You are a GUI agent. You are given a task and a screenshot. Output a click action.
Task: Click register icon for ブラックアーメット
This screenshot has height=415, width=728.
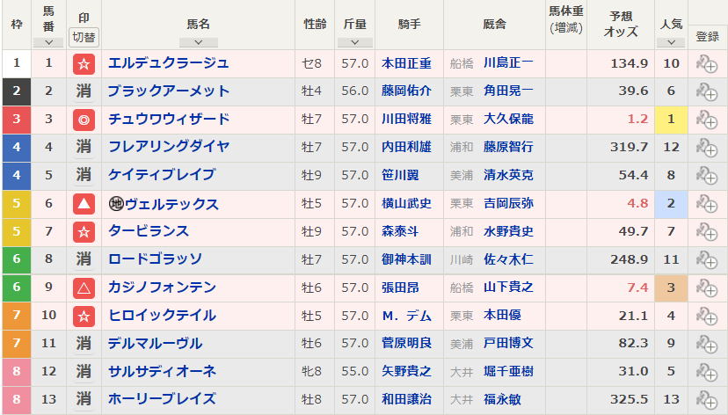pyautogui.click(x=707, y=92)
